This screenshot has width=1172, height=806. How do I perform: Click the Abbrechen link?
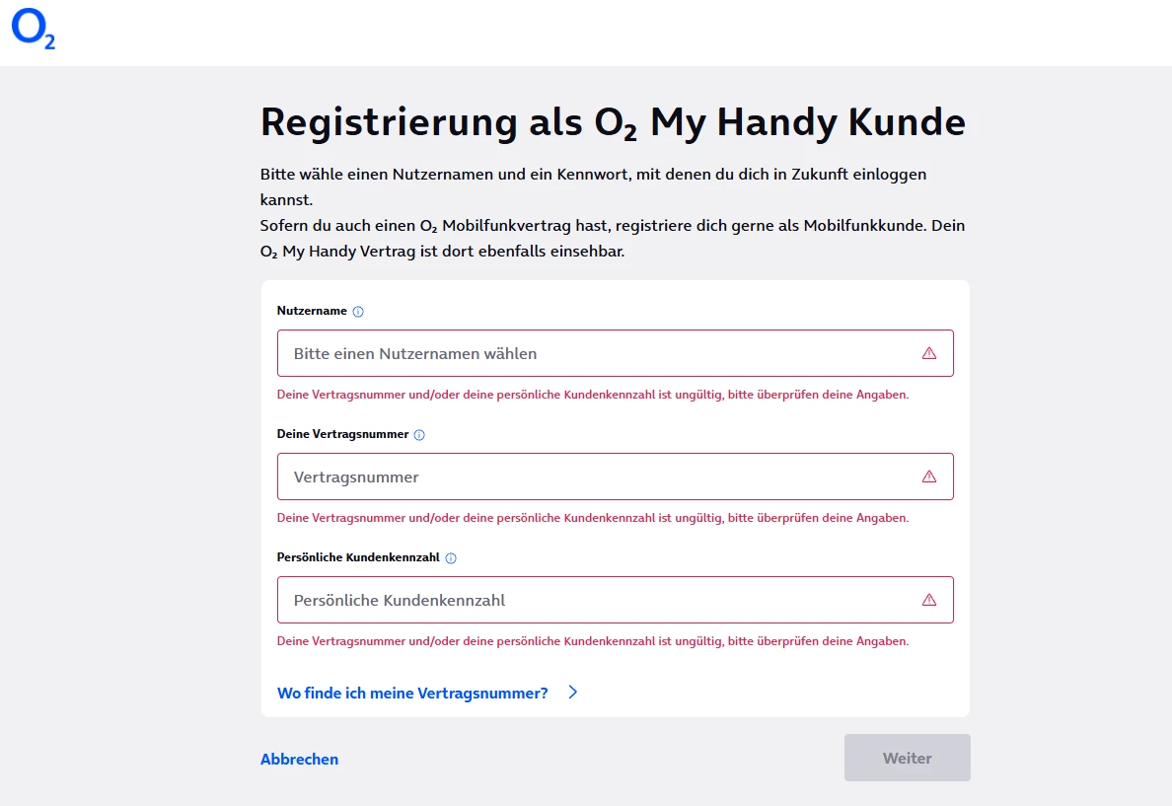(x=299, y=759)
